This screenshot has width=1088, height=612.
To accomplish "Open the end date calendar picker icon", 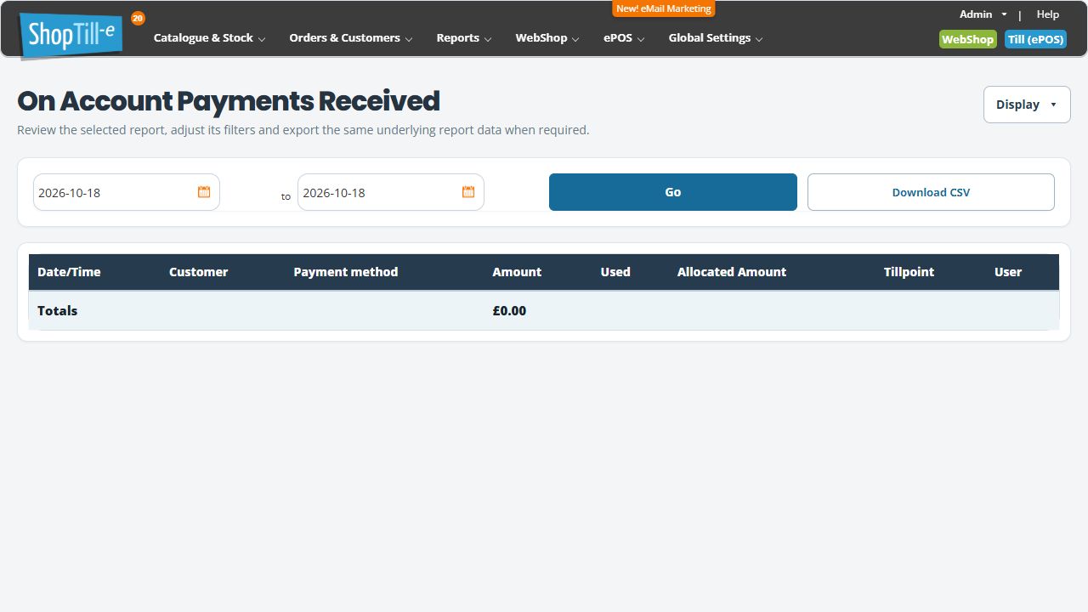I will [468, 192].
